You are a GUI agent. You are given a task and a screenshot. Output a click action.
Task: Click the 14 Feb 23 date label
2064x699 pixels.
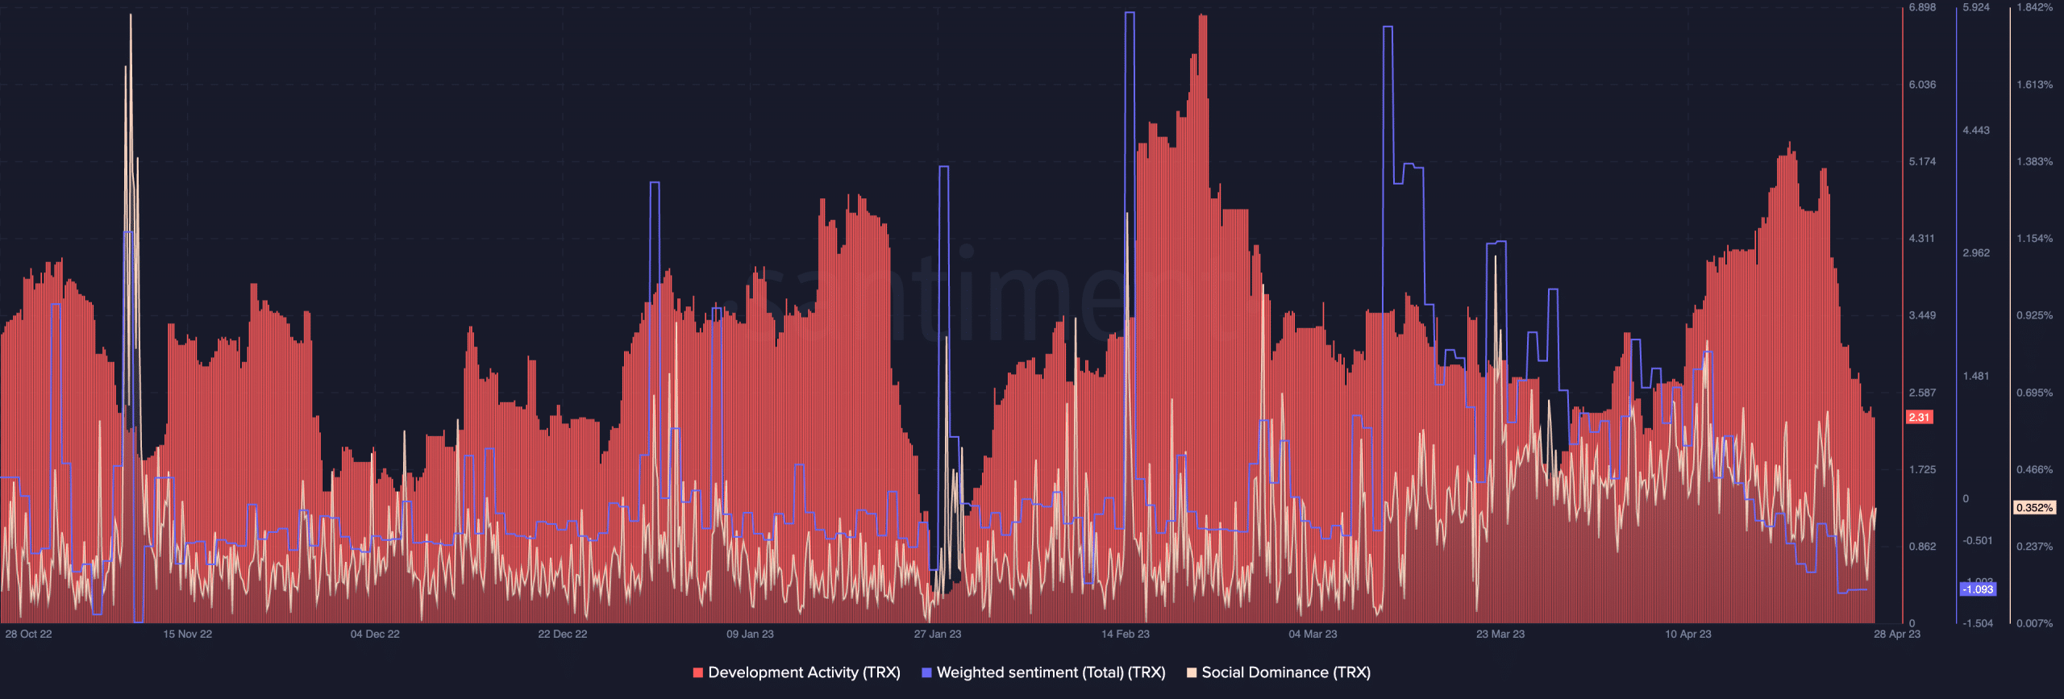tap(1126, 635)
